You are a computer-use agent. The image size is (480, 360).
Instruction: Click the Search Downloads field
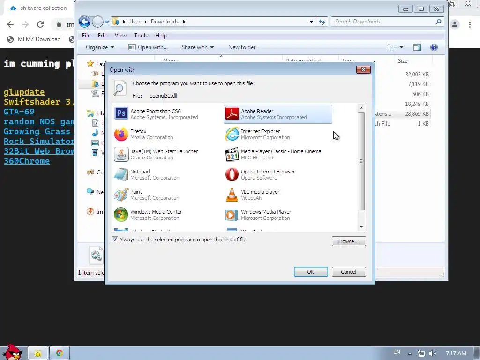tap(387, 22)
